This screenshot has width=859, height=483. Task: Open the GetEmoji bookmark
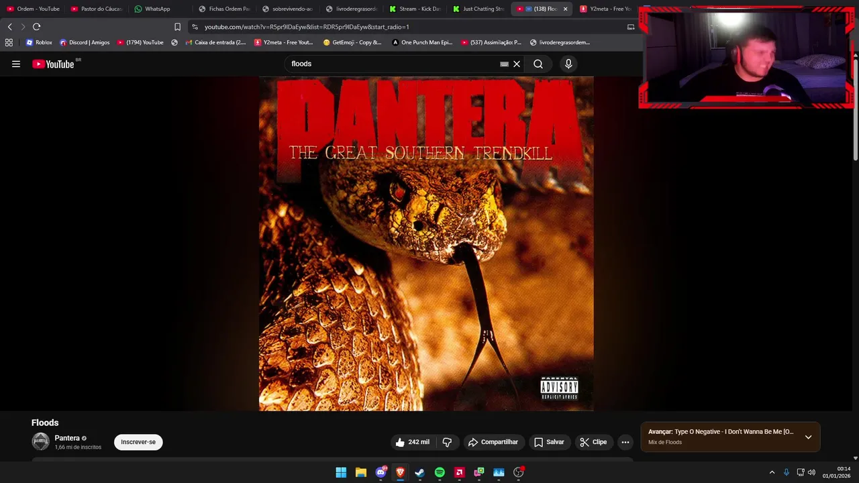point(352,42)
